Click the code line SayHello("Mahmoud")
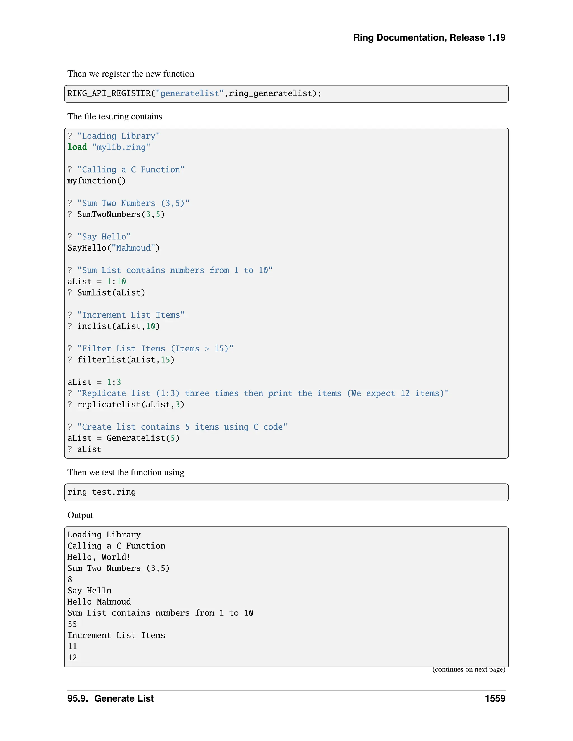 pyautogui.click(x=114, y=248)
